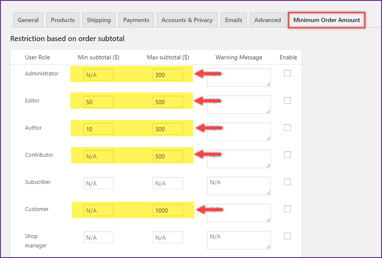Screen dimensions: 382x258
Task: Select the Payments tab
Action: 136,20
